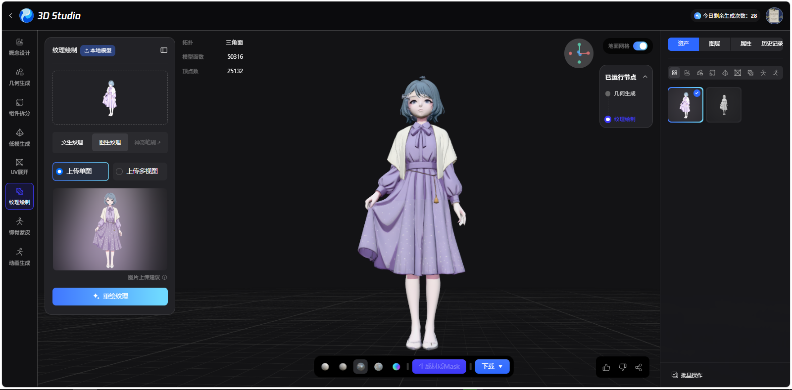This screenshot has height=390, width=792.
Task: Select the 几何生成 node radio in 已运行节点
Action: [x=608, y=93]
